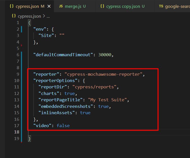Viewport: 190px width, 158px height.
Task: Click the true value after "charts"
Action: [70, 93]
